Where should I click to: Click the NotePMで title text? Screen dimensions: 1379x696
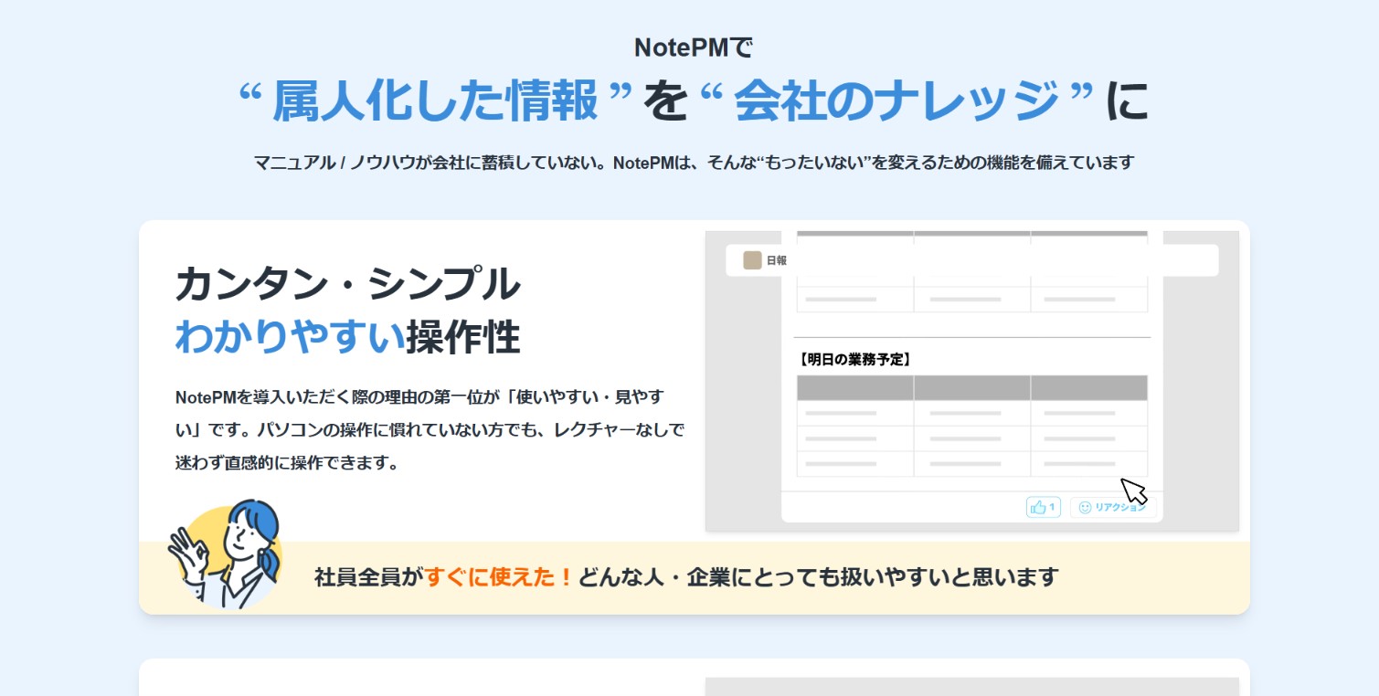[694, 47]
